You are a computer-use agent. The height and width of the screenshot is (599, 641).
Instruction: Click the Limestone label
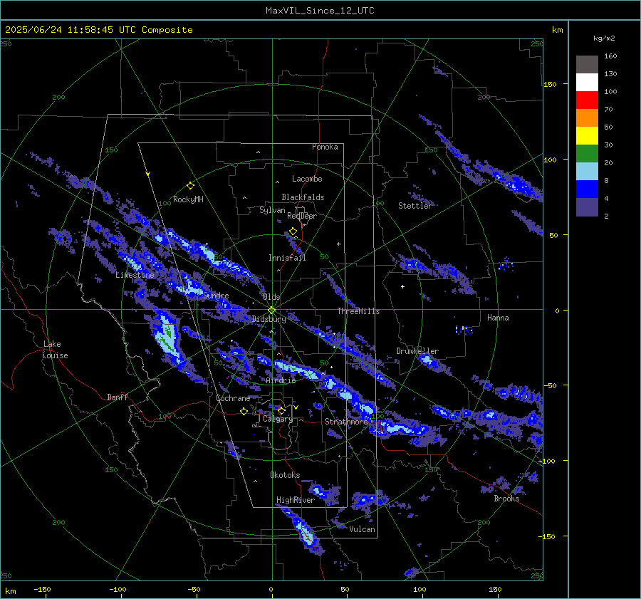tap(135, 275)
